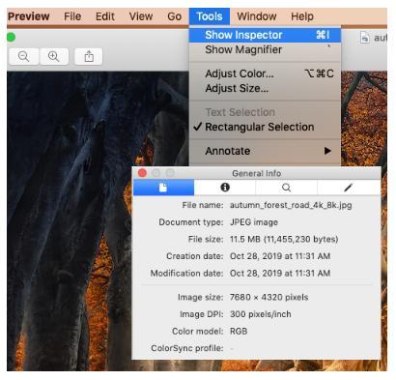This screenshot has width=396, height=380.
Task: Open the Keywords magnifier inspector tab
Action: (286, 188)
